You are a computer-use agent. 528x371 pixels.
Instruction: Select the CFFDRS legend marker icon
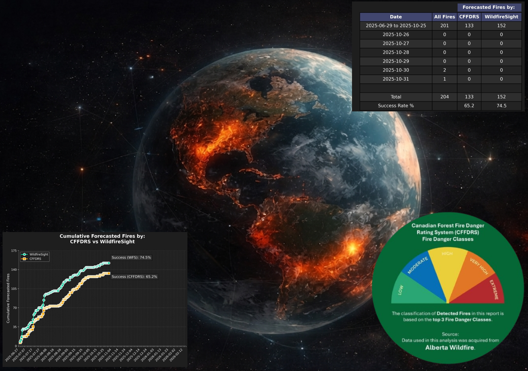click(25, 258)
